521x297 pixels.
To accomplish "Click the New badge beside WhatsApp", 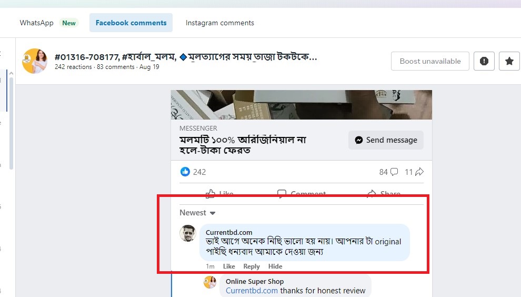I will point(69,23).
